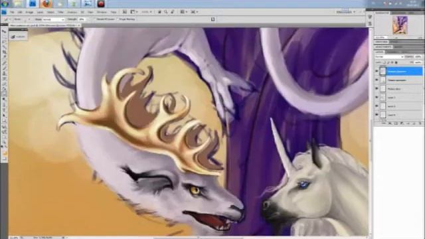Select the Hand tool in toolbox
Screen dimensions: 425x239
click(x=5, y=137)
